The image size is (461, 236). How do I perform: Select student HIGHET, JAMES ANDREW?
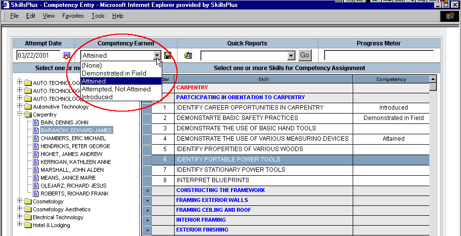pyautogui.click(x=71, y=154)
